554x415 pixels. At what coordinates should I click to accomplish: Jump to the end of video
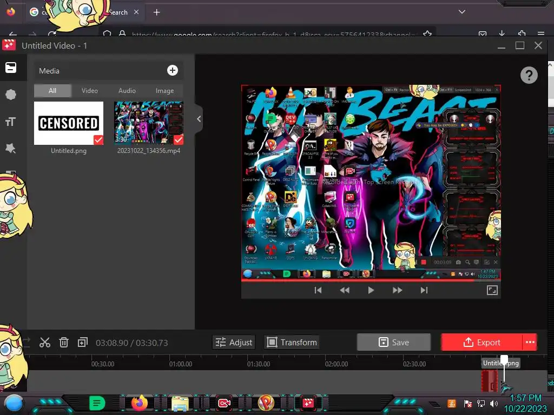424,290
